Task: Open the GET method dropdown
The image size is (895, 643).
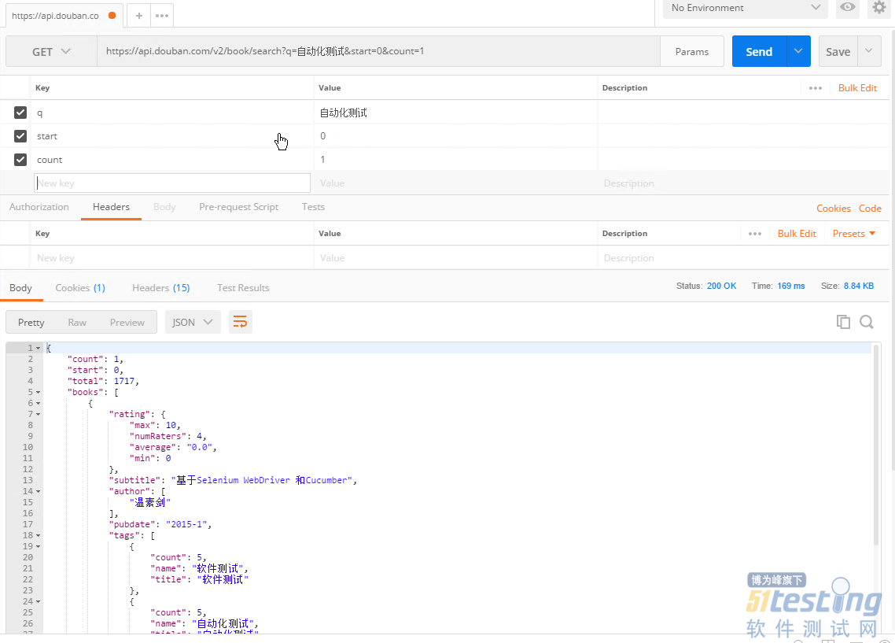Action: pos(51,51)
